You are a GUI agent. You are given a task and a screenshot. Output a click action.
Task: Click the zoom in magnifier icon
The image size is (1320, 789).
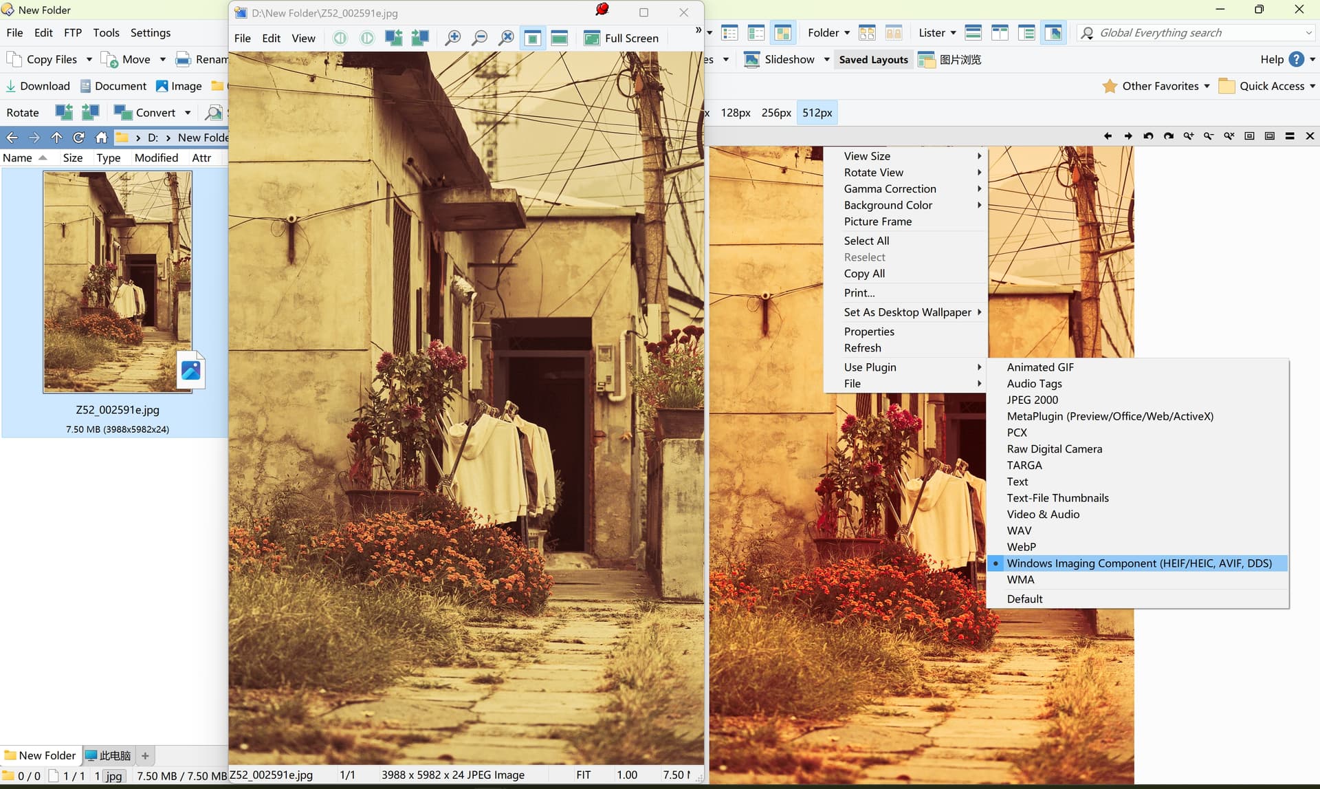452,38
